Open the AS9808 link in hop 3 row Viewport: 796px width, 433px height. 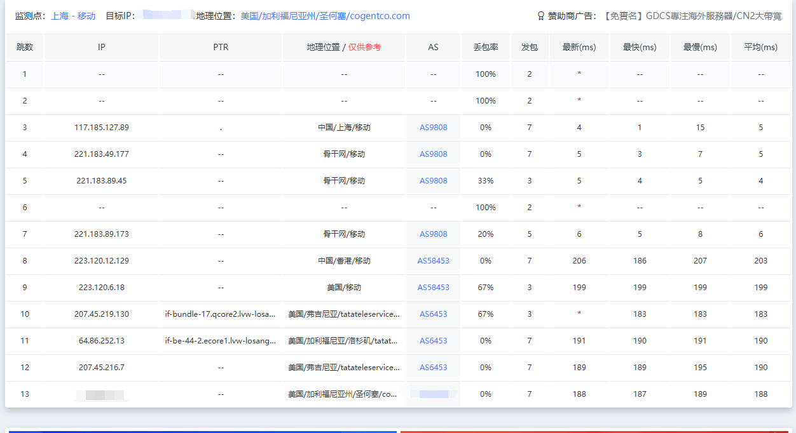(x=433, y=128)
